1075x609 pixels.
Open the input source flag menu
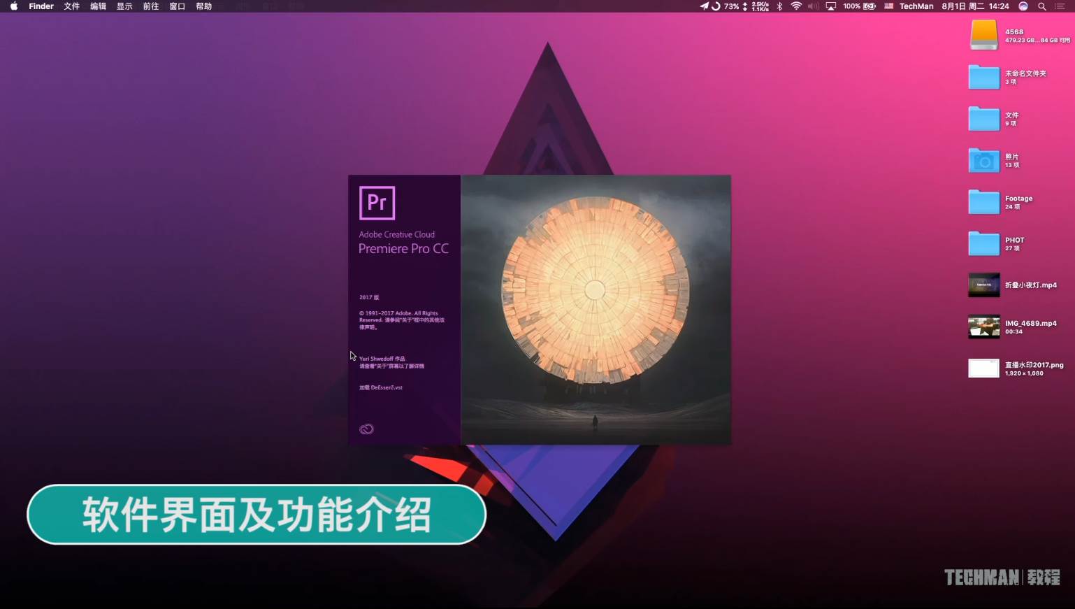tap(888, 6)
